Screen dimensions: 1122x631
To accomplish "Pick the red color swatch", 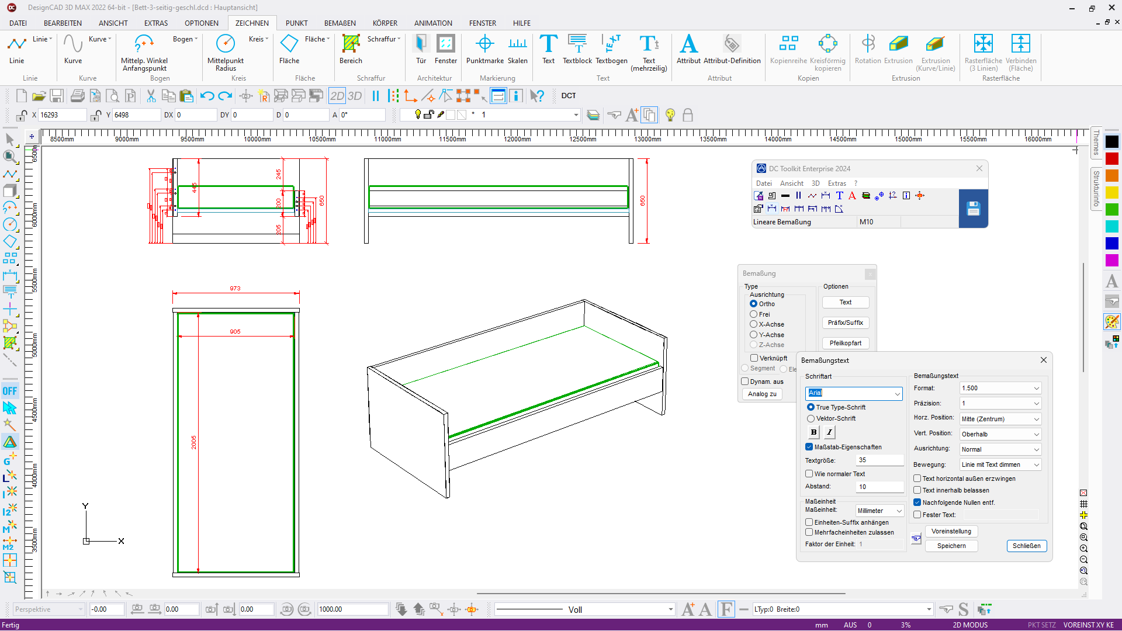I will [1111, 158].
